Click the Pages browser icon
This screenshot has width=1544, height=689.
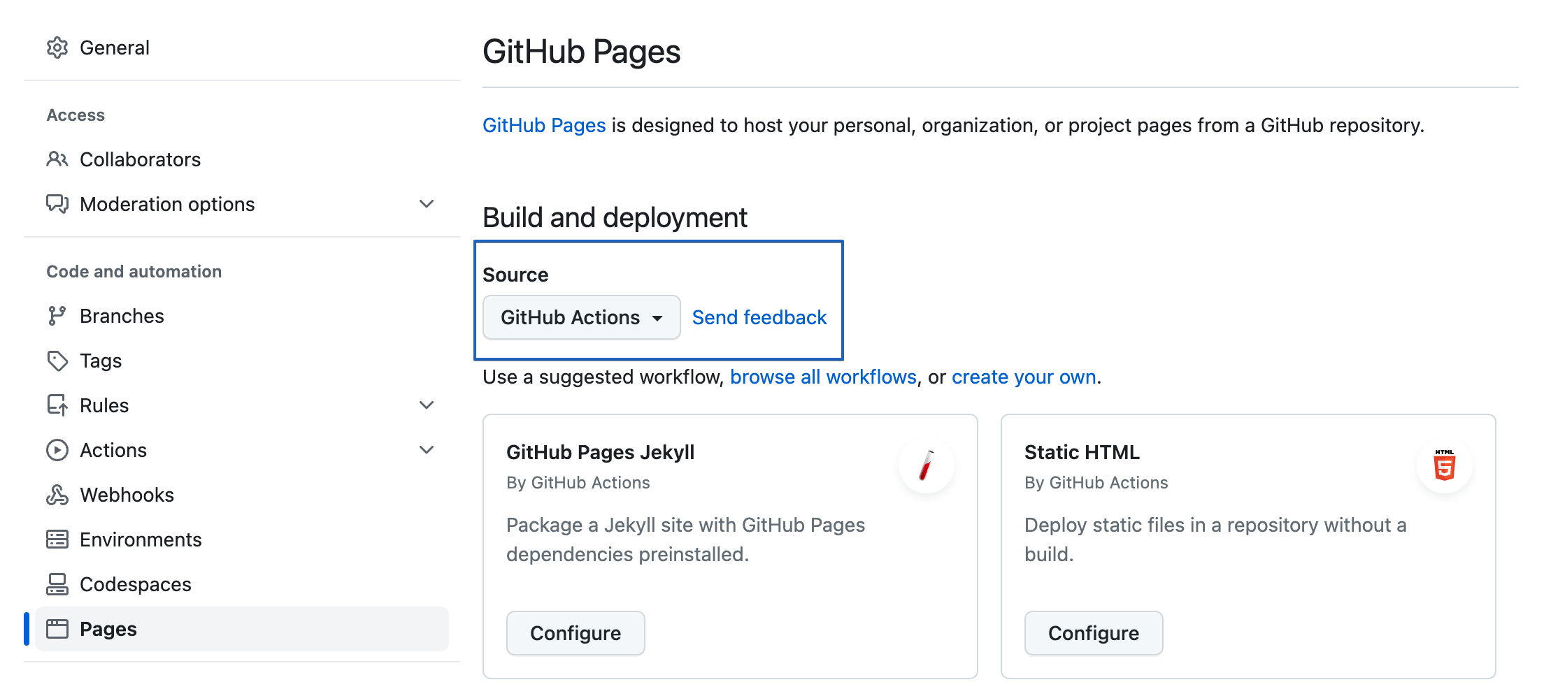57,629
